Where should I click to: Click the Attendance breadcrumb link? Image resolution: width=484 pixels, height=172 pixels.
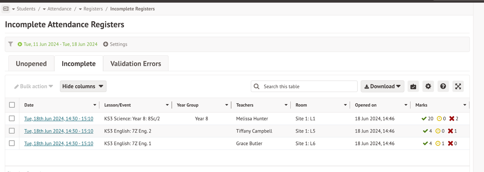[59, 9]
